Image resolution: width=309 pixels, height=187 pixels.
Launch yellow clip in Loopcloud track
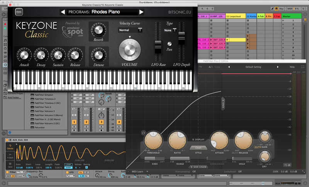tap(228, 40)
